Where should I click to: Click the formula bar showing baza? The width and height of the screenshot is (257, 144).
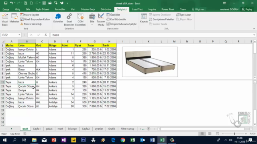coord(152,35)
